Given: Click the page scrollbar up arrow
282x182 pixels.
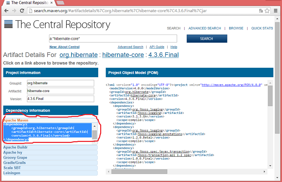Looking at the screenshot, I should click(x=277, y=19).
